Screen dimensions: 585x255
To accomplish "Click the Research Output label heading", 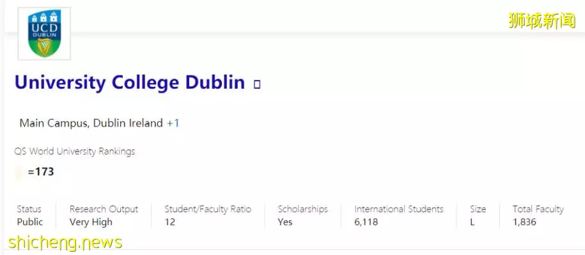I will [104, 209].
